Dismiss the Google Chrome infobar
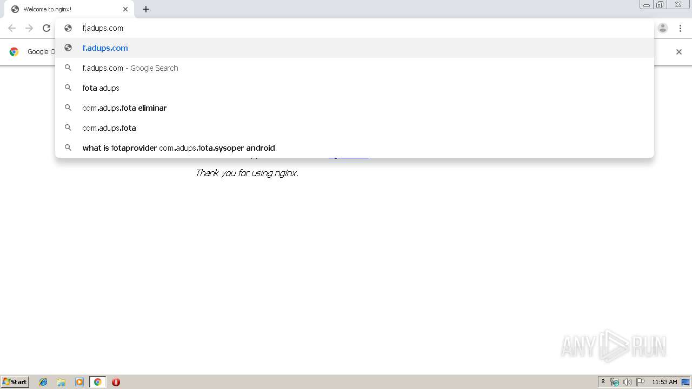This screenshot has width=692, height=389. point(679,52)
